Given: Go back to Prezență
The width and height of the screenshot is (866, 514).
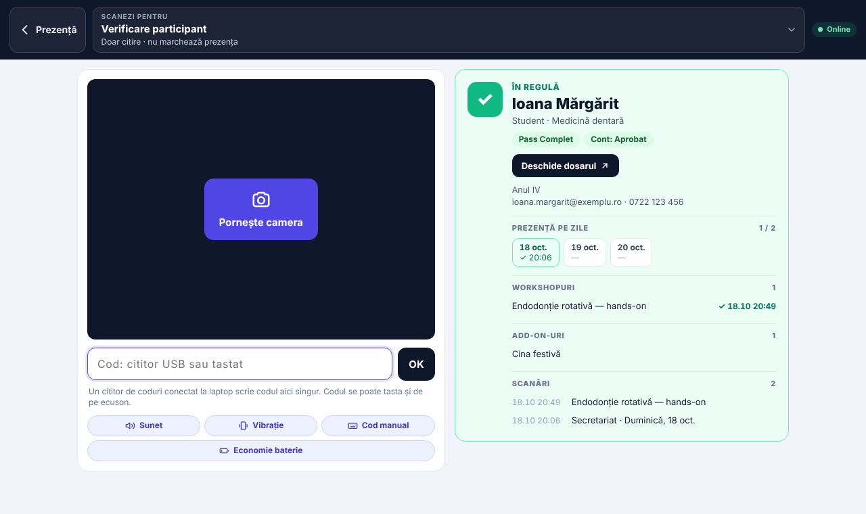Looking at the screenshot, I should (47, 30).
